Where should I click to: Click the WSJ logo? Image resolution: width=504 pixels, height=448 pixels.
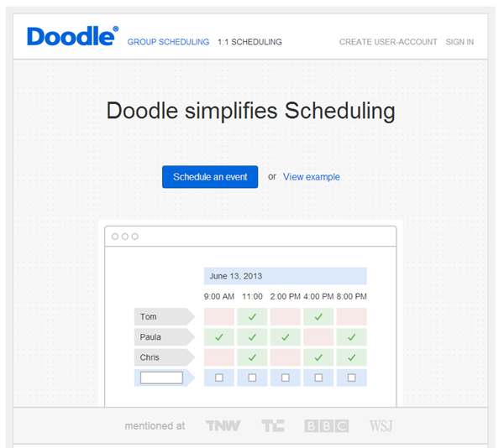click(x=381, y=426)
